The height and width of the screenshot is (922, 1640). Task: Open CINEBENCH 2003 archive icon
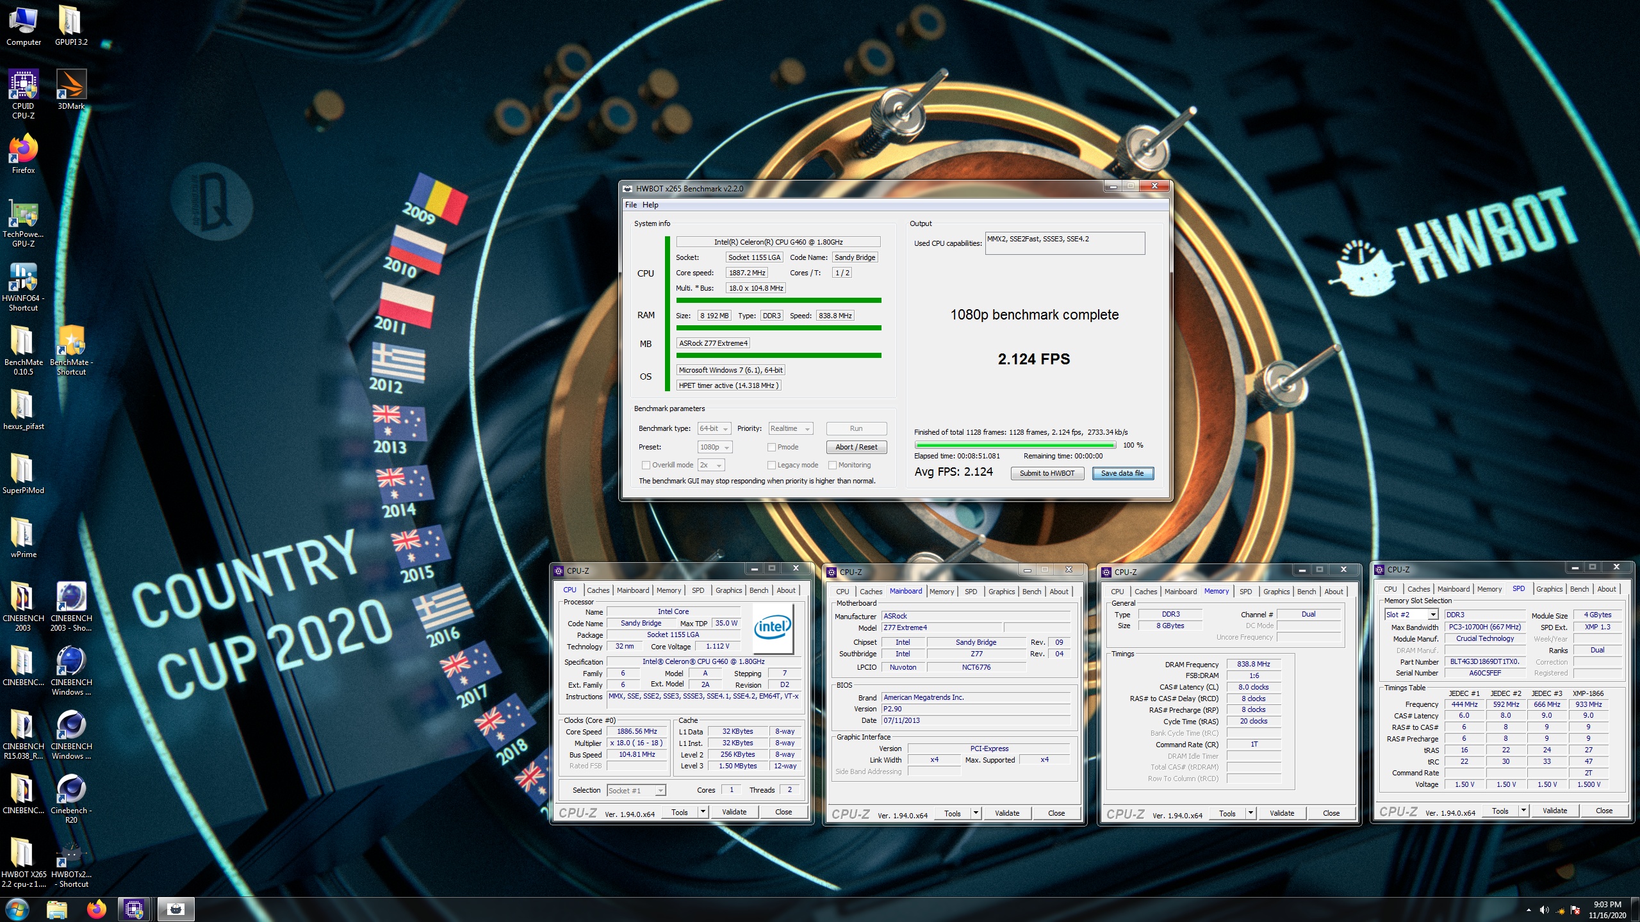(24, 606)
